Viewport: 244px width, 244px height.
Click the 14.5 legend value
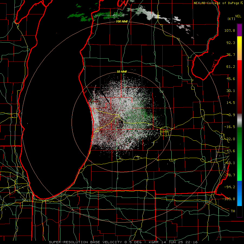click(231, 103)
